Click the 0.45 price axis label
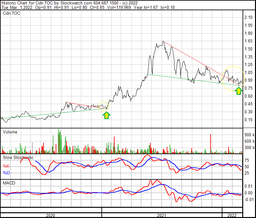Screen dimensions: 256x218 click(x=248, y=104)
